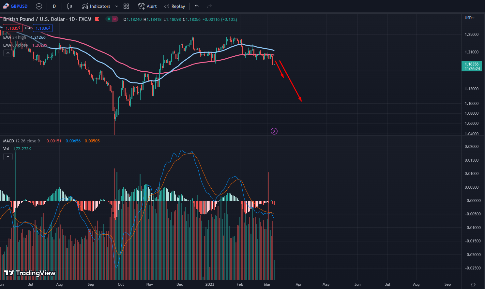The height and width of the screenshot is (289, 485).
Task: Collapse the MACD pane indicator legend
Action: 8,157
